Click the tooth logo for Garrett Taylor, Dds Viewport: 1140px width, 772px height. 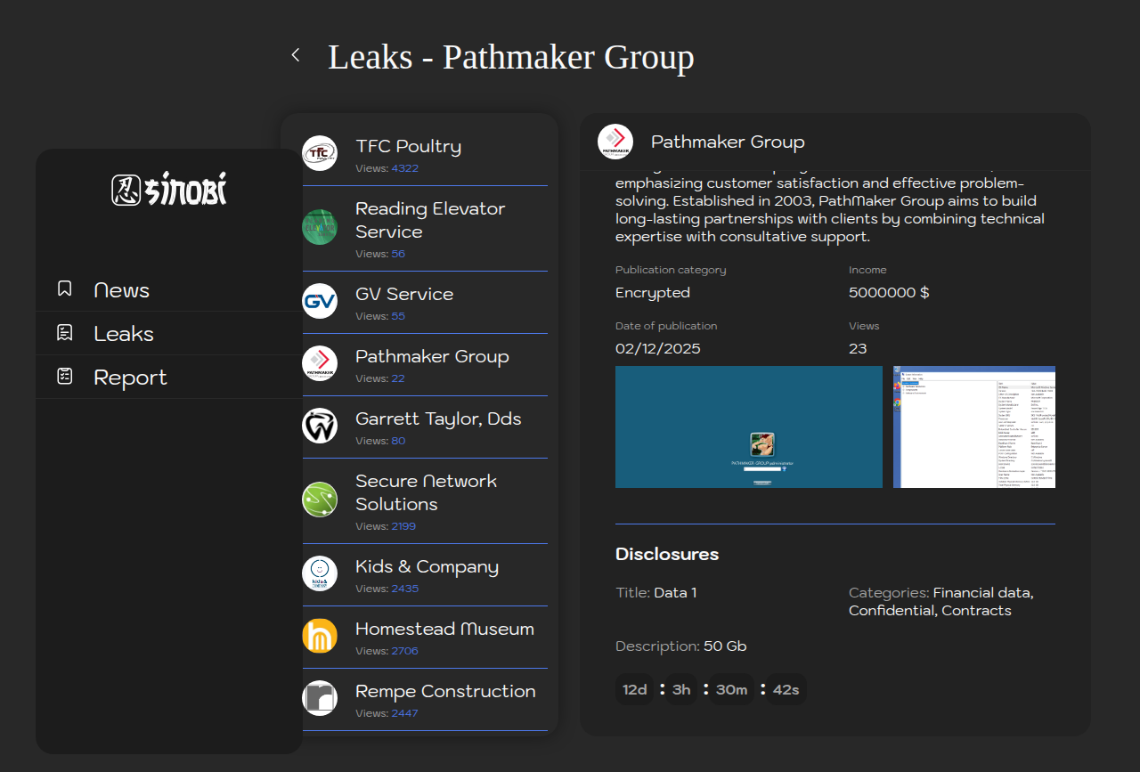coord(320,426)
